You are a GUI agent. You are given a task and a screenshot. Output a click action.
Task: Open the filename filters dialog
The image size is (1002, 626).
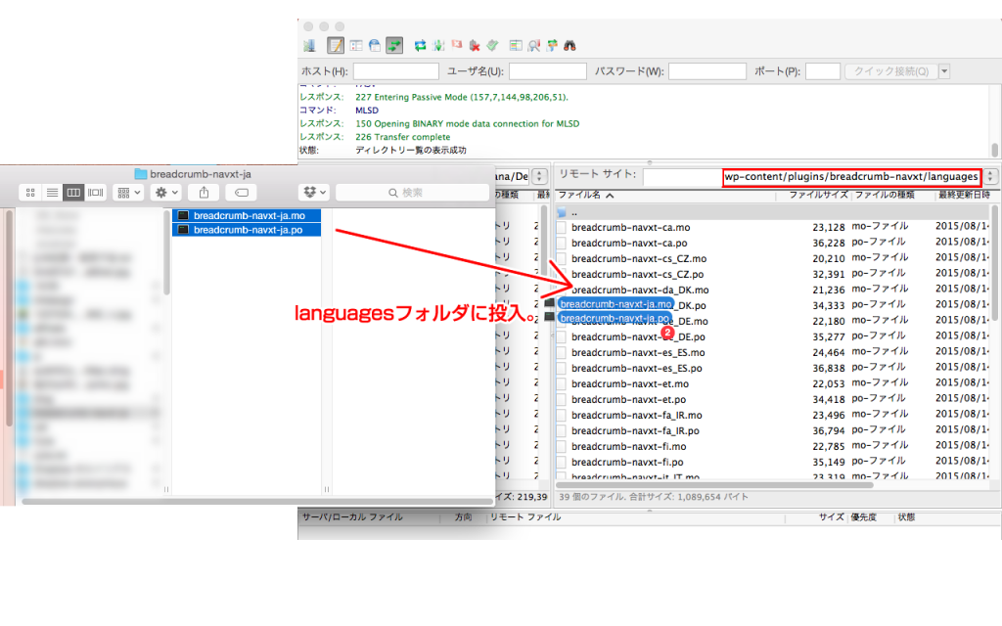(531, 45)
